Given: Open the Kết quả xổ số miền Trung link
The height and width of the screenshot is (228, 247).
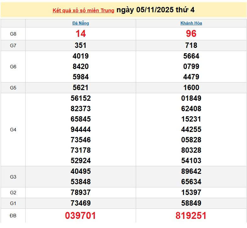Looking at the screenshot, I should point(83,11).
